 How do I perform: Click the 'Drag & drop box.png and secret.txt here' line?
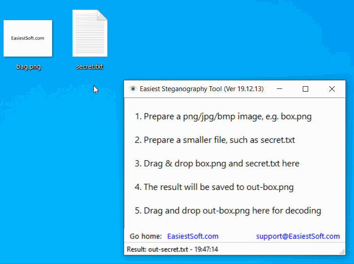click(217, 163)
